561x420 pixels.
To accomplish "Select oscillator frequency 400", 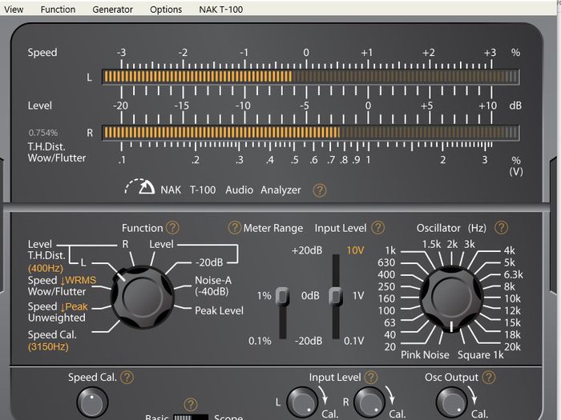I will (x=386, y=274).
